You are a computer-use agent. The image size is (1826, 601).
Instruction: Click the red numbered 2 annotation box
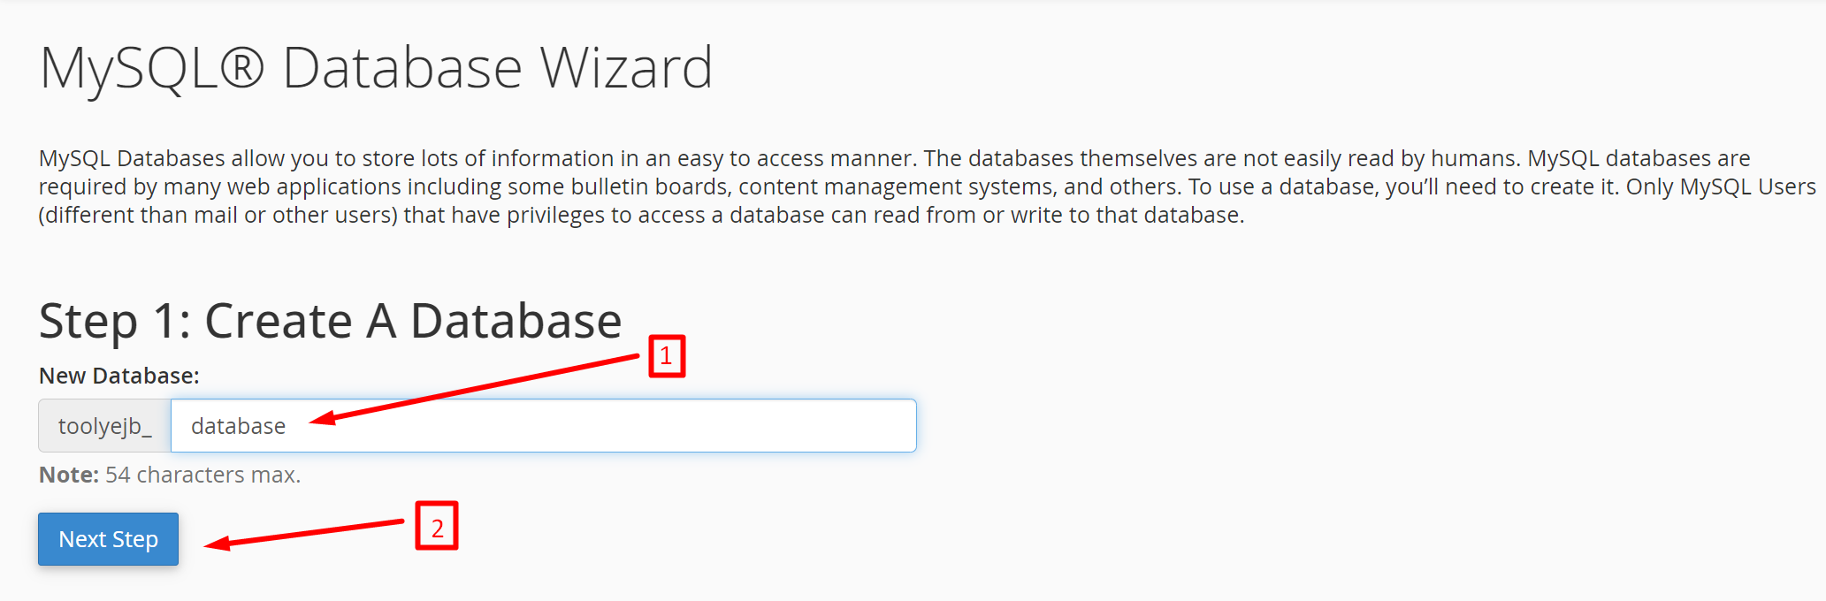pyautogui.click(x=437, y=527)
